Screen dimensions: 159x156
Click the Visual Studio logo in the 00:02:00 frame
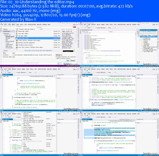pyautogui.click(x=81, y=23)
